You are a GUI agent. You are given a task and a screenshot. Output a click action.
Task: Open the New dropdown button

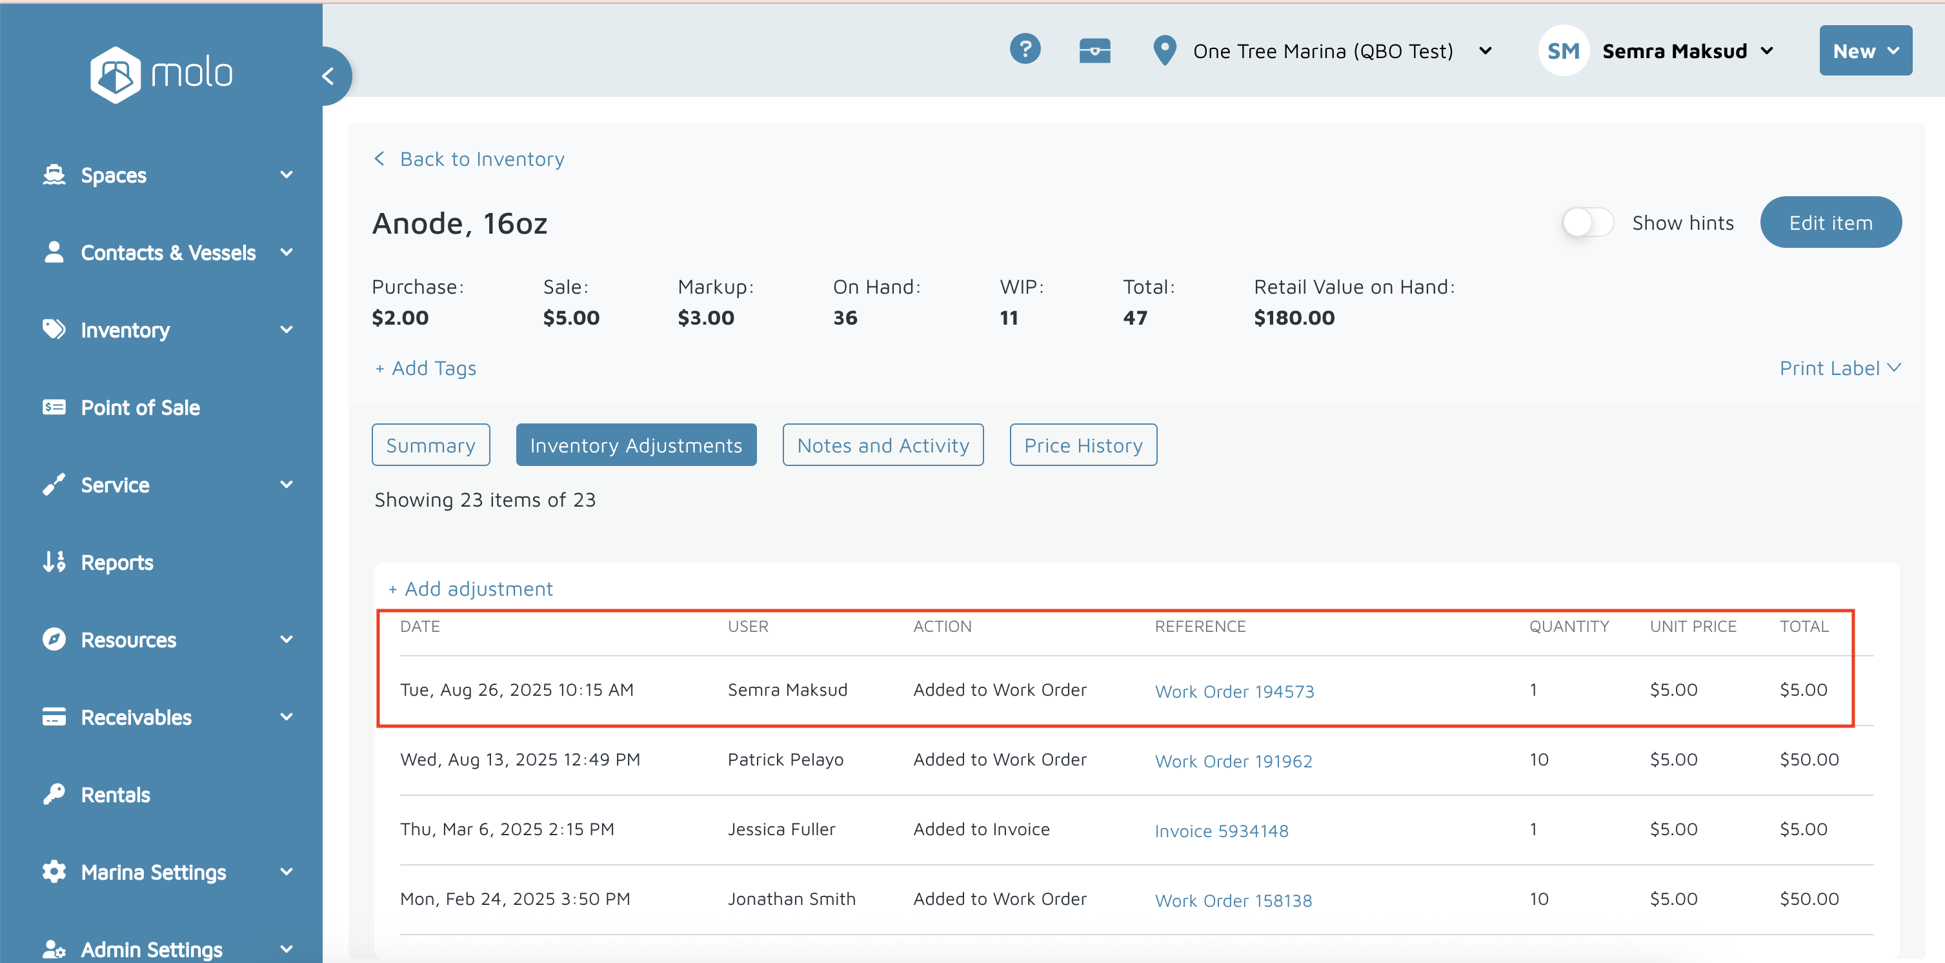tap(1864, 50)
